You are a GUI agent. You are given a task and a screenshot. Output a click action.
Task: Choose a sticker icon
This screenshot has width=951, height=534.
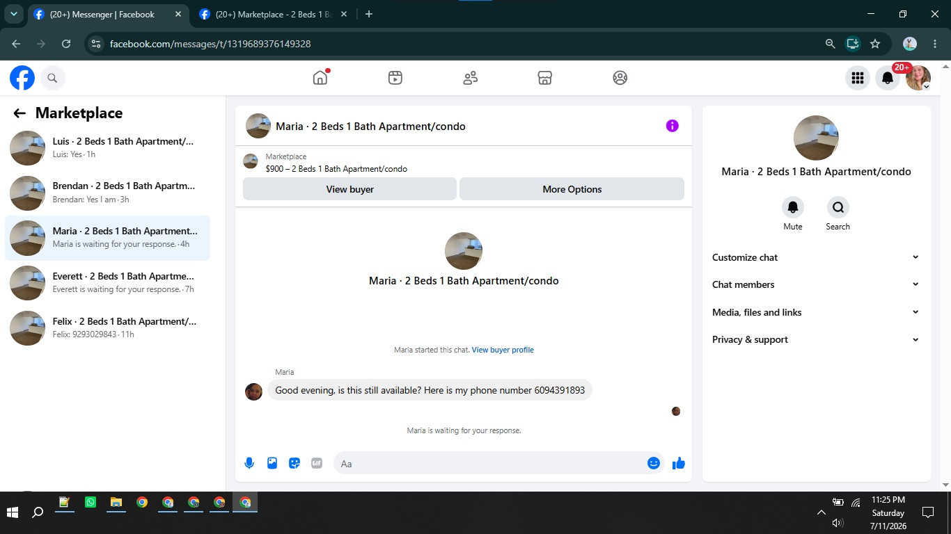click(294, 463)
